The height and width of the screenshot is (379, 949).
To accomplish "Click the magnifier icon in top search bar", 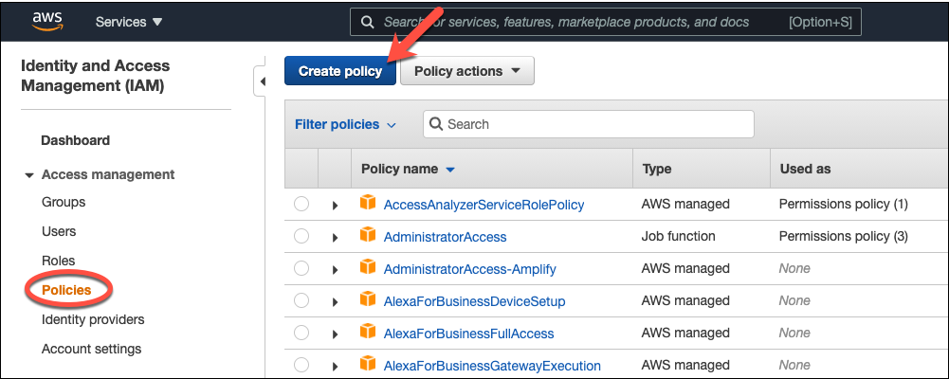I will point(367,23).
